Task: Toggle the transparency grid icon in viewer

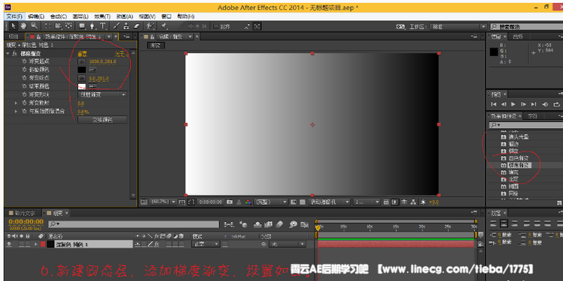Action: click(303, 202)
